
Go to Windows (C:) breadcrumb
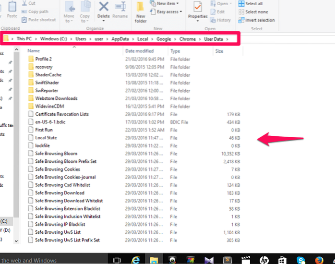pyautogui.click(x=53, y=39)
